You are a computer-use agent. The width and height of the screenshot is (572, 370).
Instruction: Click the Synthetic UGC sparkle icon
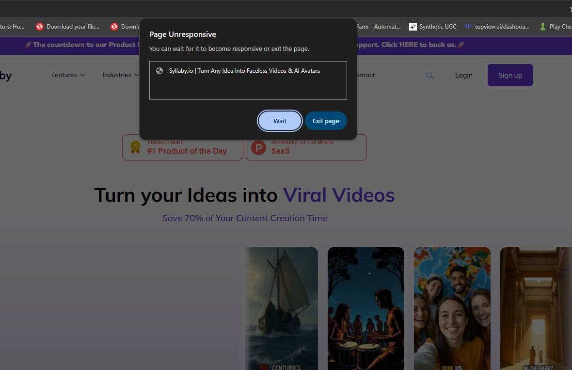[413, 27]
